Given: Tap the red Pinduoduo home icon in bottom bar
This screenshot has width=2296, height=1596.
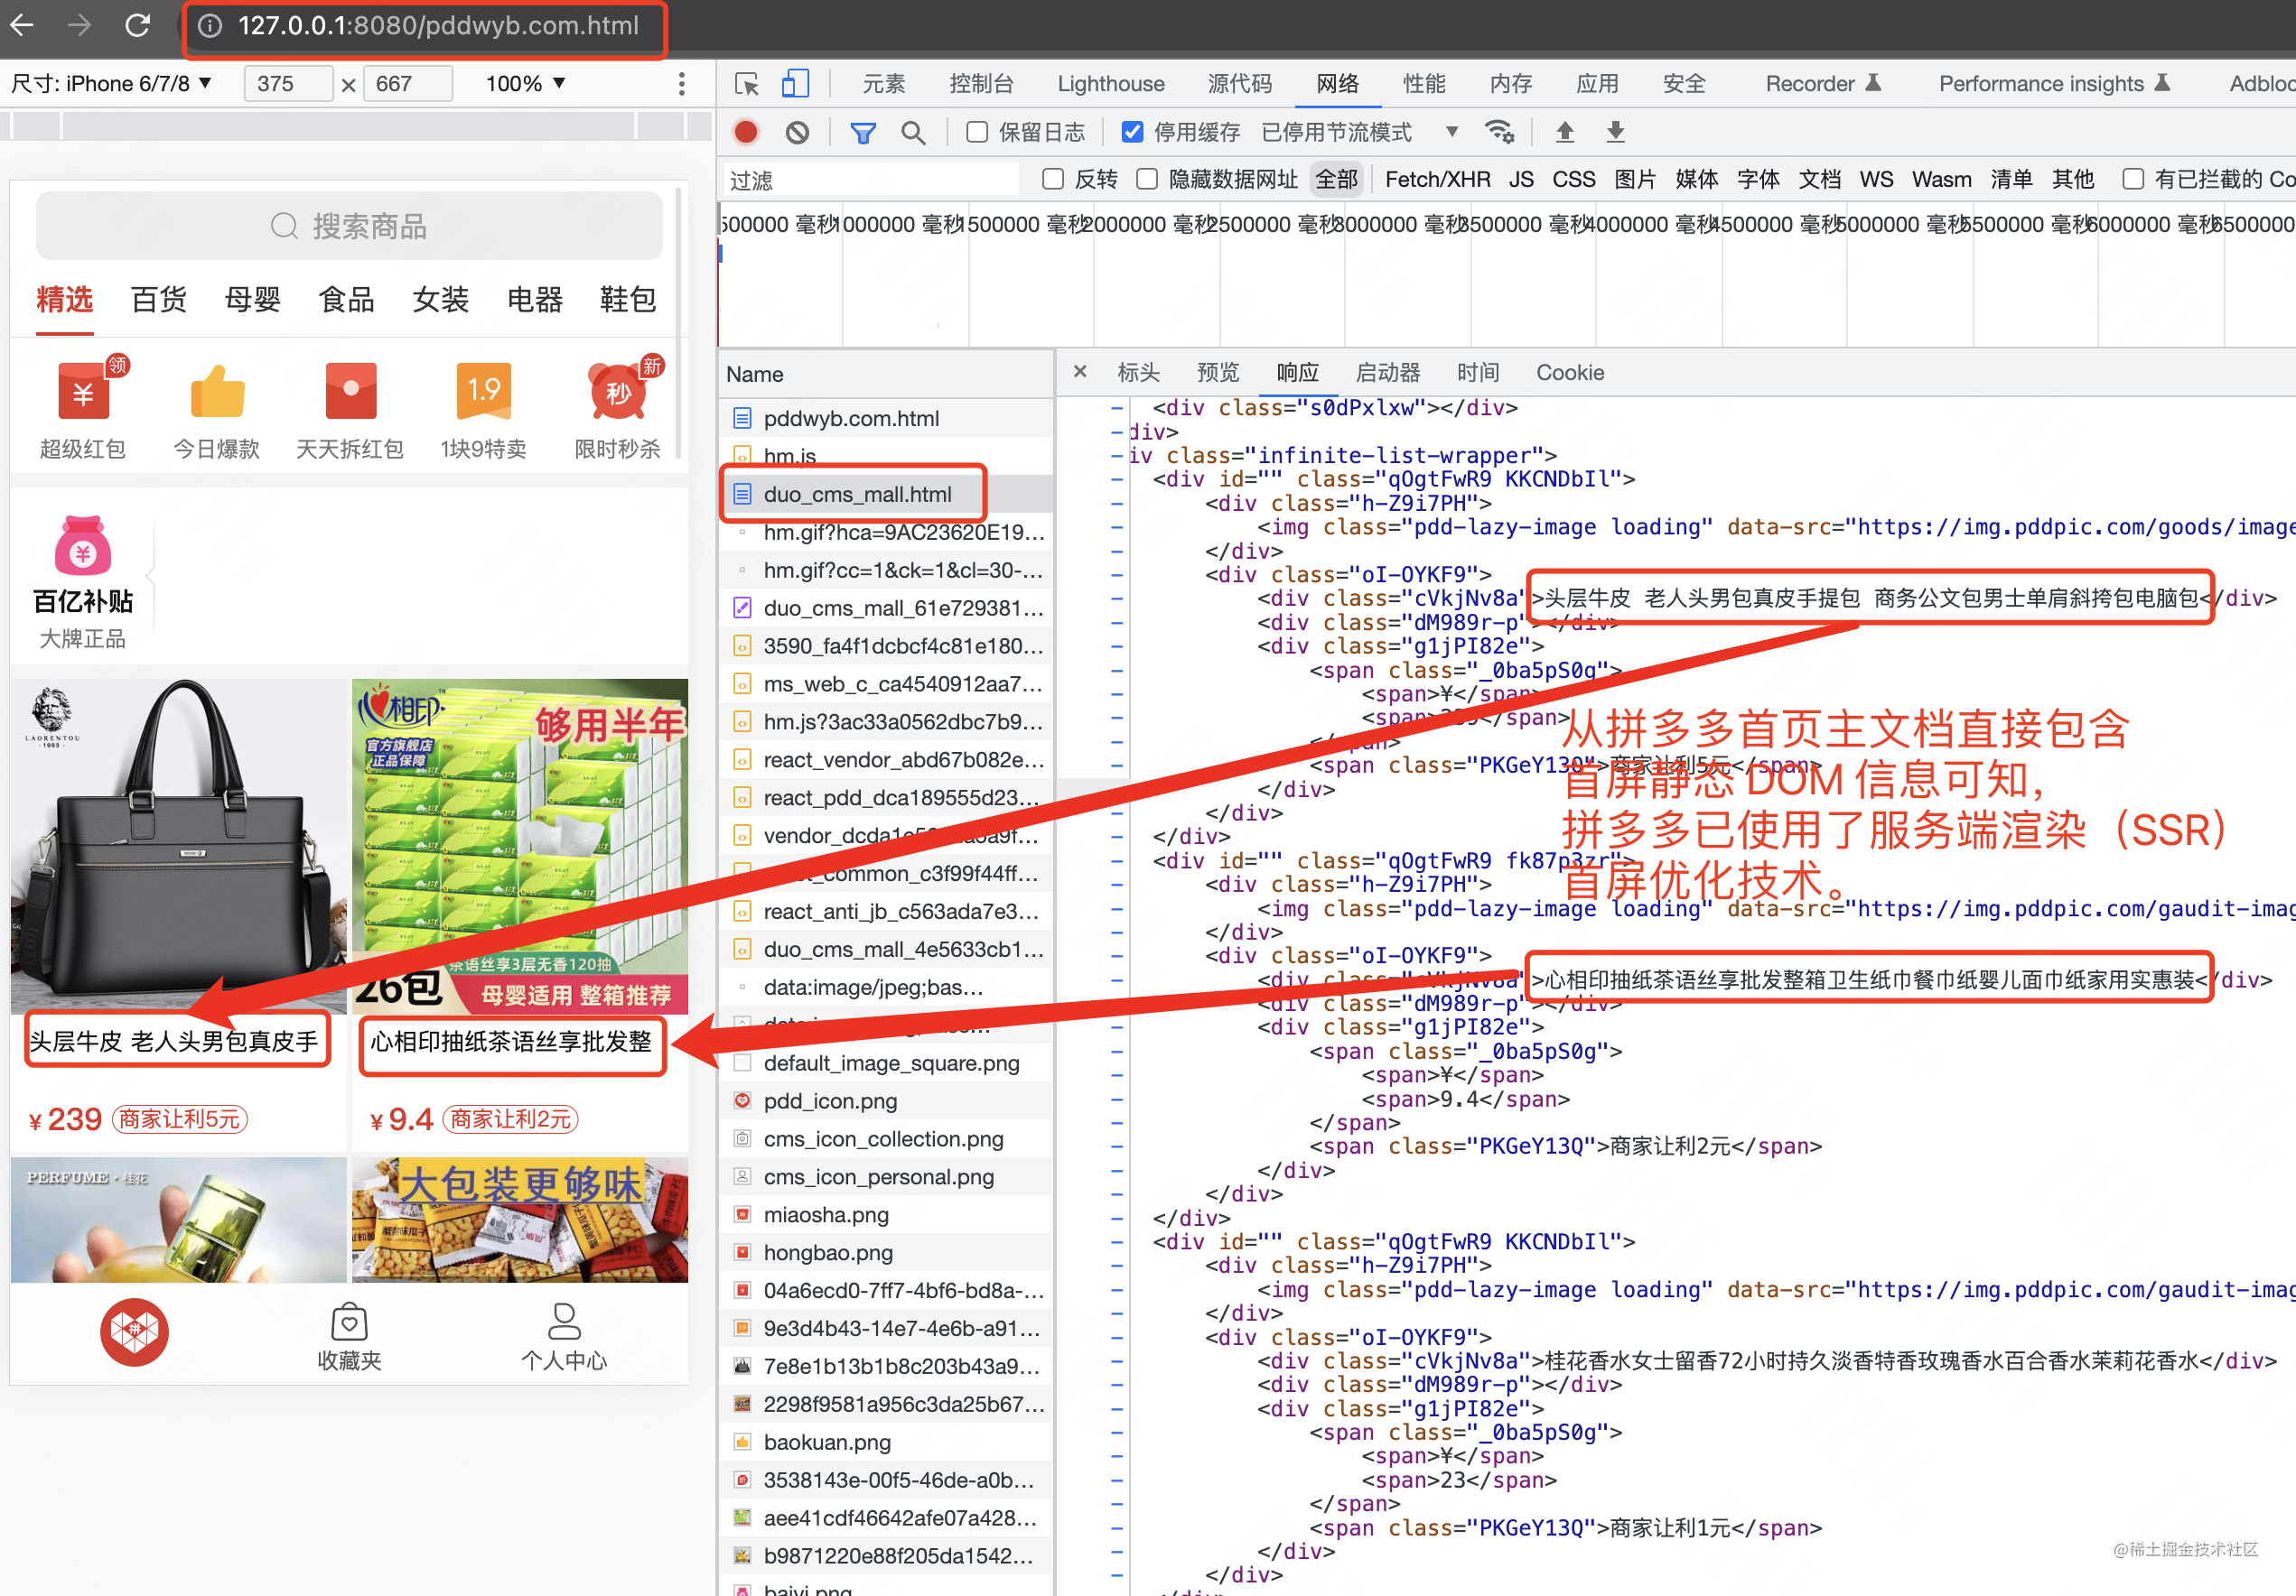Looking at the screenshot, I should coord(134,1332).
